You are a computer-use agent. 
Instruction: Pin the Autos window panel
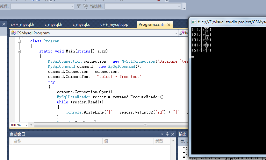tap(168, 134)
